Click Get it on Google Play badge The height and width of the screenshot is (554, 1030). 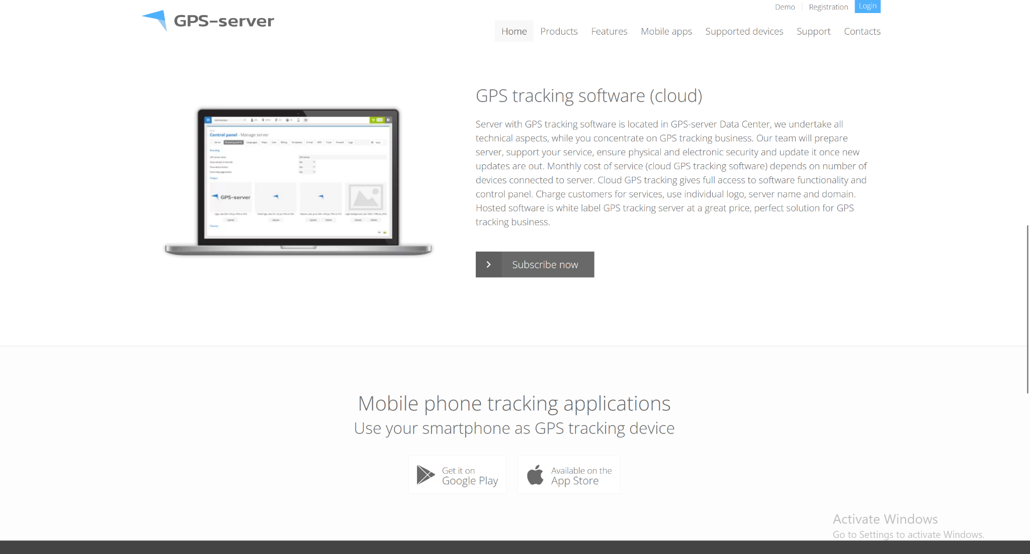point(457,475)
